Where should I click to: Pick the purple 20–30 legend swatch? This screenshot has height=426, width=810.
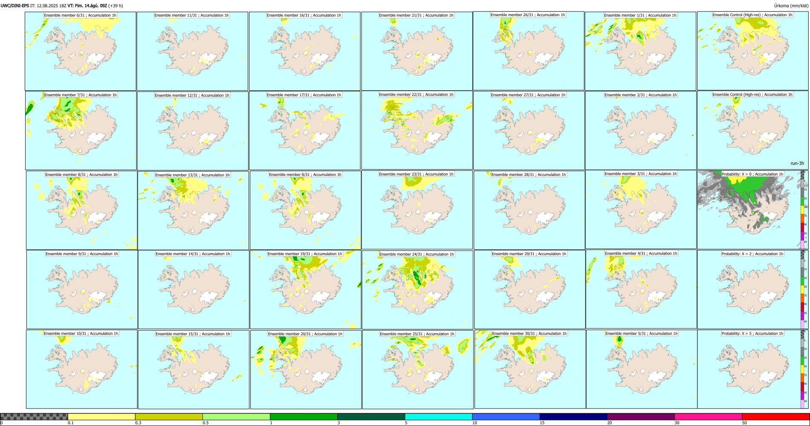641,417
